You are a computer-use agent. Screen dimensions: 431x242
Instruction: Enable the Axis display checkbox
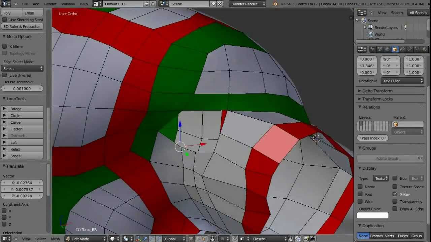[x=360, y=194]
